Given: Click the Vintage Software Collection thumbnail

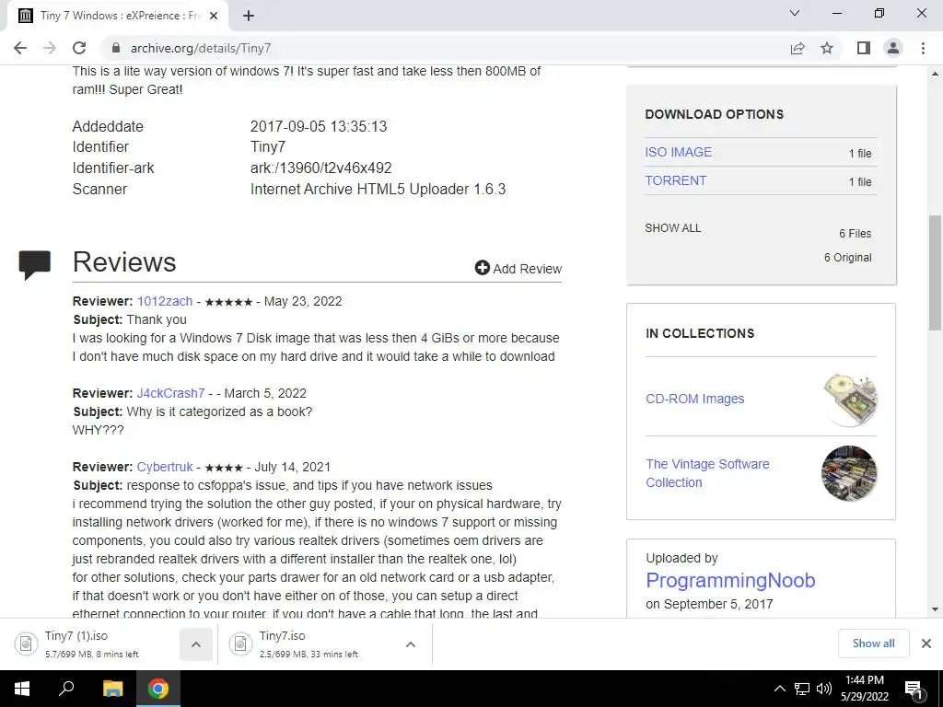Looking at the screenshot, I should tap(849, 473).
